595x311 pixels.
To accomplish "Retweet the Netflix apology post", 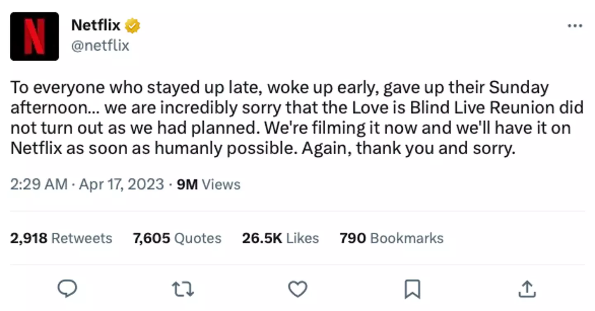I will (182, 289).
